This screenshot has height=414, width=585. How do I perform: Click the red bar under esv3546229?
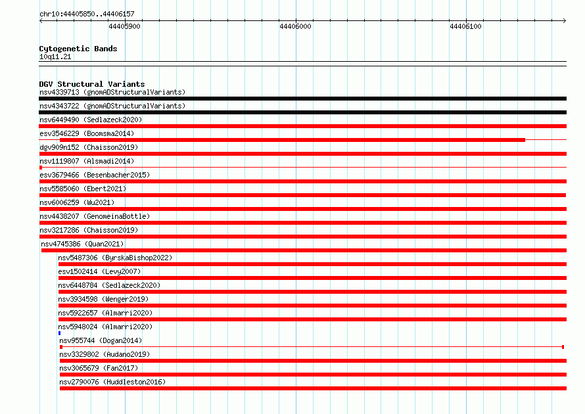292,140
